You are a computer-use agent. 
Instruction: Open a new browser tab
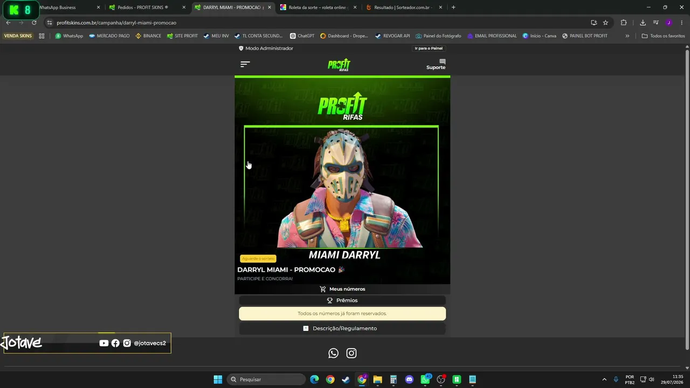coord(453,8)
